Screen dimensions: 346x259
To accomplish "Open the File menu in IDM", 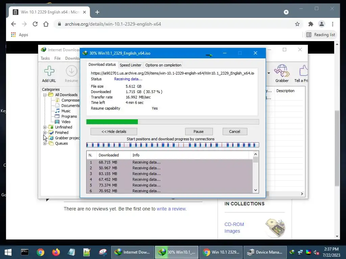I will pos(57,58).
